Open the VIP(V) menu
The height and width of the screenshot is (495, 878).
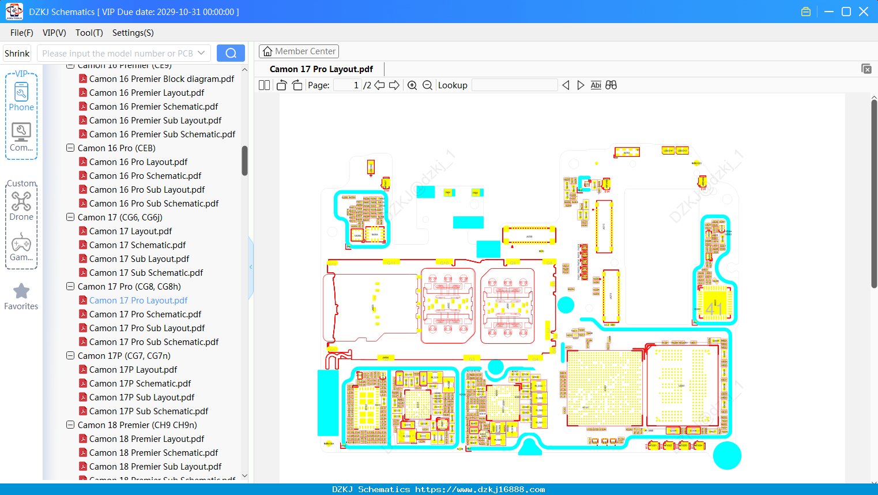[x=54, y=33]
